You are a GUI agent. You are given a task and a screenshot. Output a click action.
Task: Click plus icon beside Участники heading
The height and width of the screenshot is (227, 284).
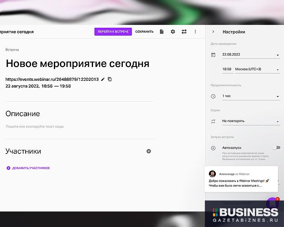149,151
